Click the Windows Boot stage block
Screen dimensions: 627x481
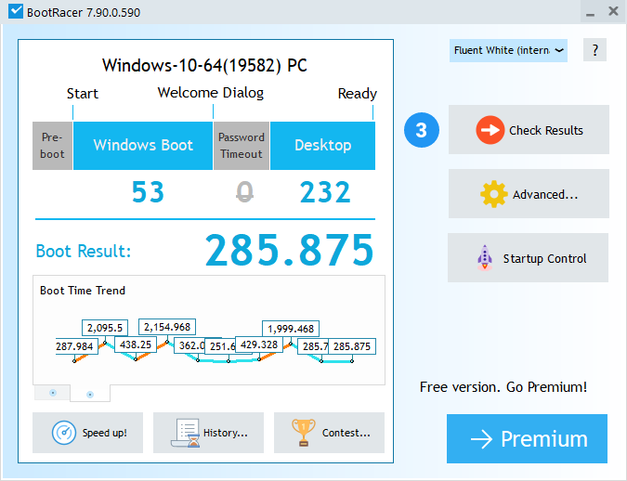143,145
